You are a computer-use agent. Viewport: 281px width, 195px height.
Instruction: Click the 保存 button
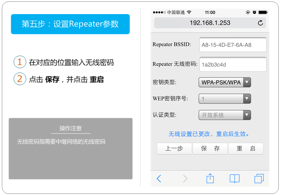(x=210, y=149)
